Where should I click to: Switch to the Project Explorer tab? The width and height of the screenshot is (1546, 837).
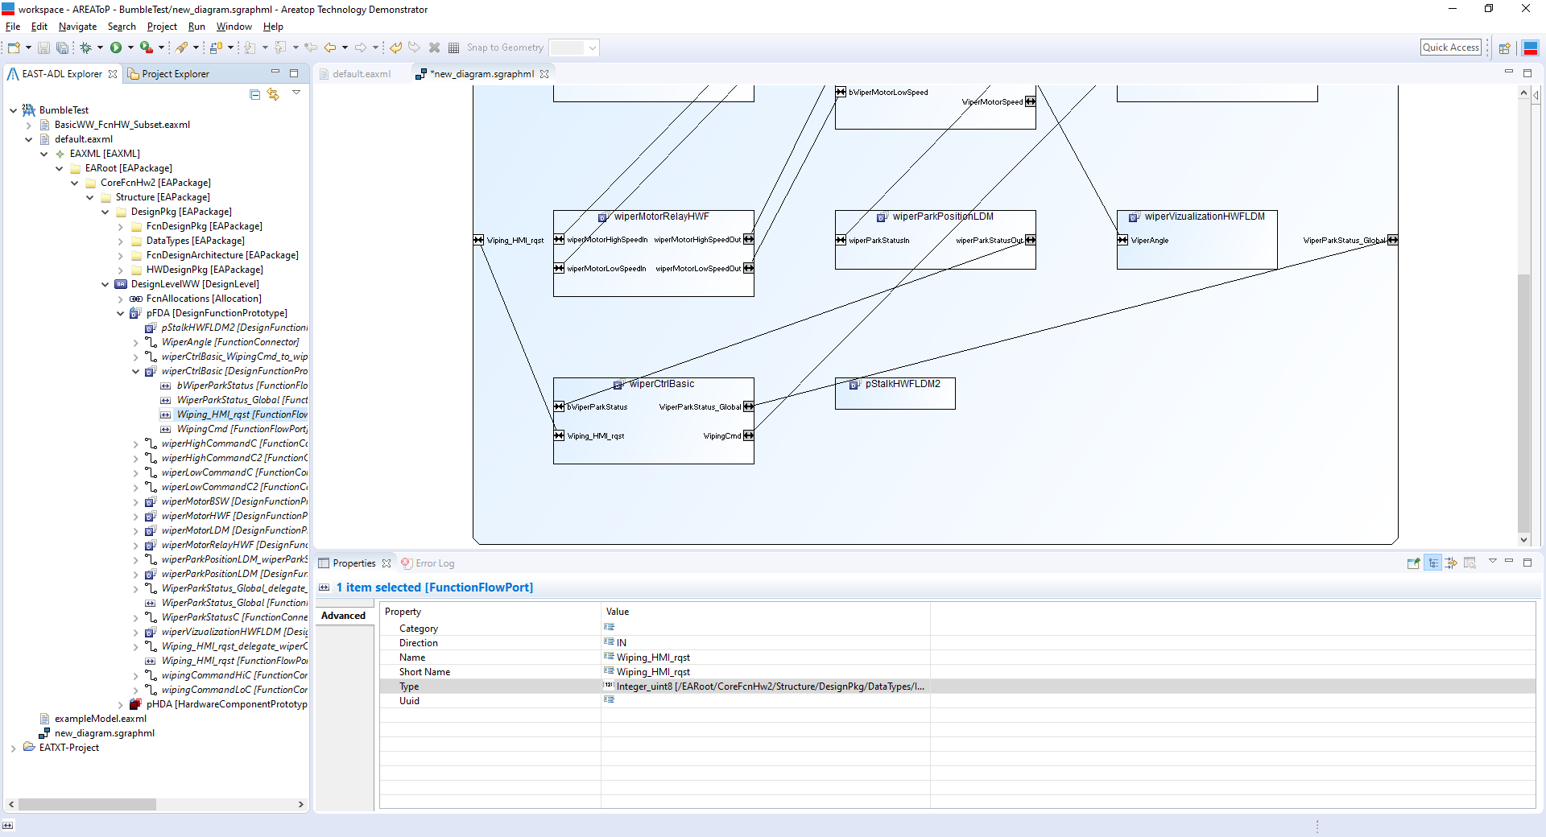coord(175,74)
